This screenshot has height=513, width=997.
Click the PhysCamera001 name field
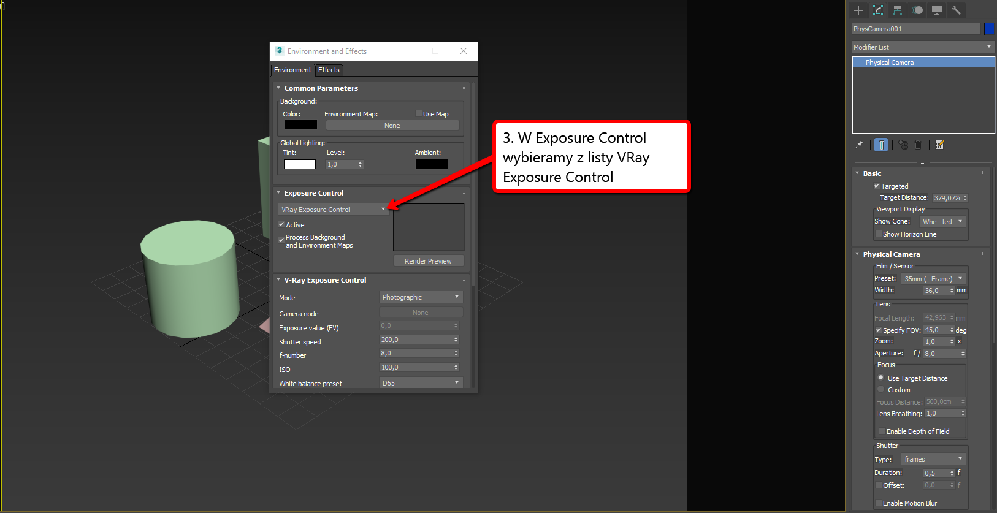(916, 29)
